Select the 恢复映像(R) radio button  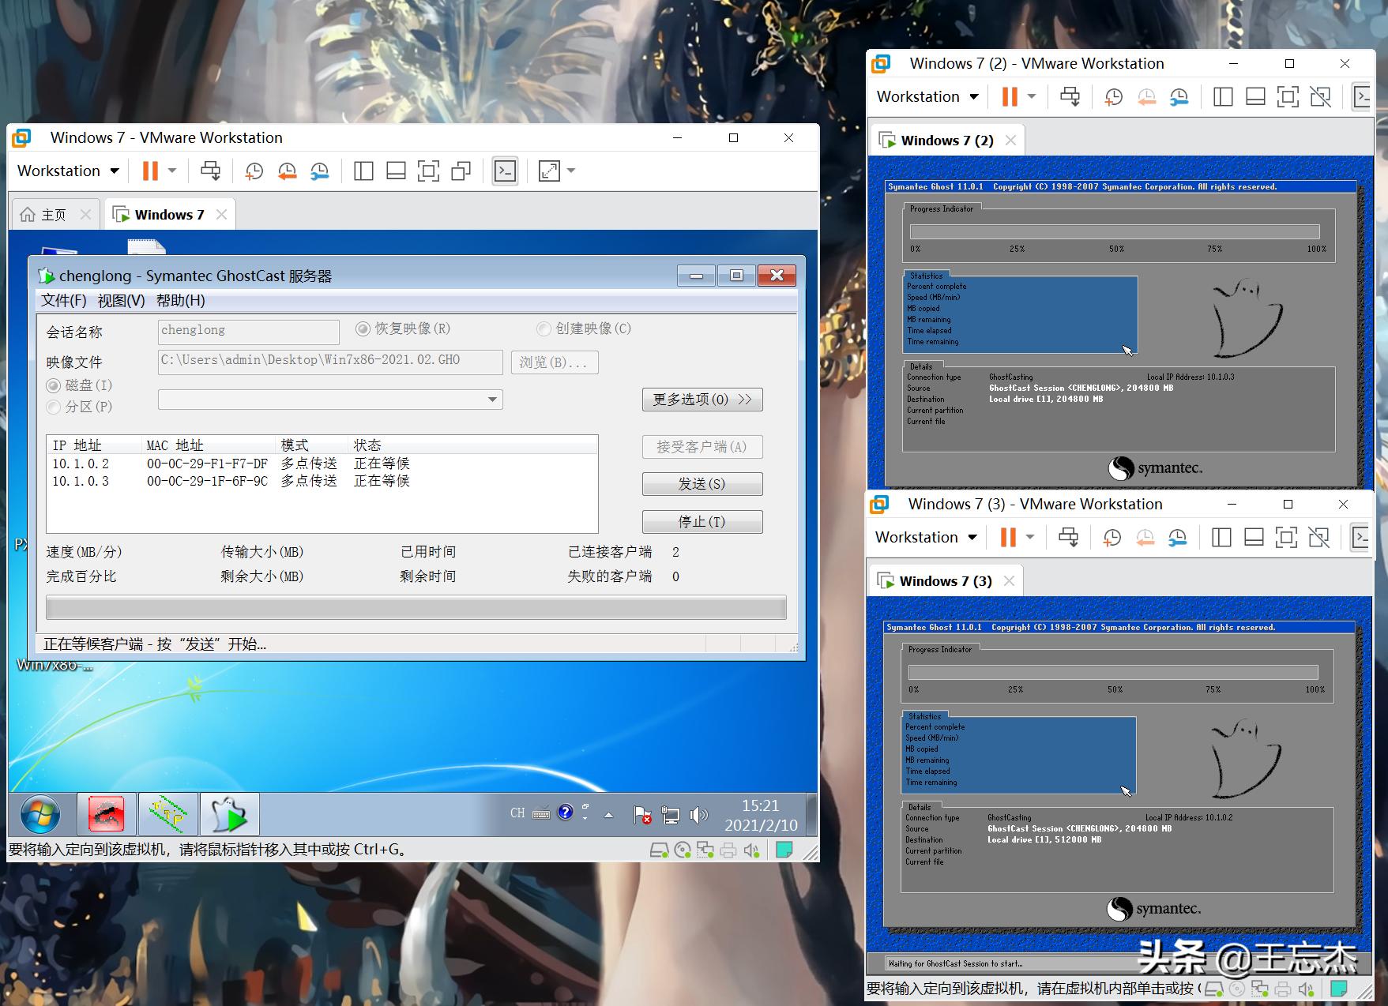(363, 329)
